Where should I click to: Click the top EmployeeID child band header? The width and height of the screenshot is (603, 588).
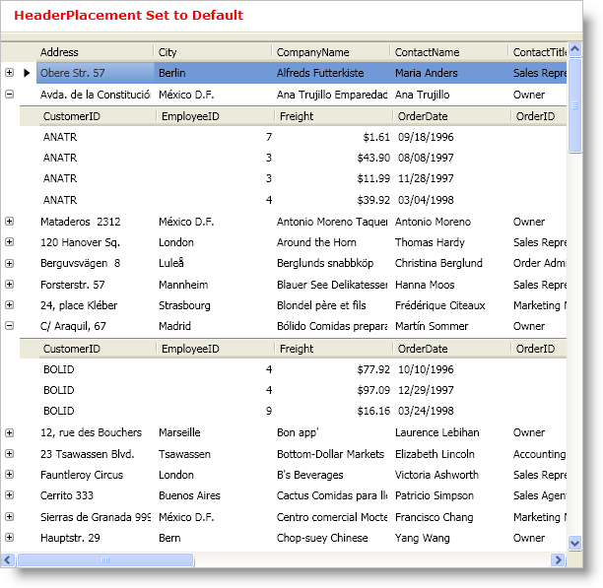[216, 116]
